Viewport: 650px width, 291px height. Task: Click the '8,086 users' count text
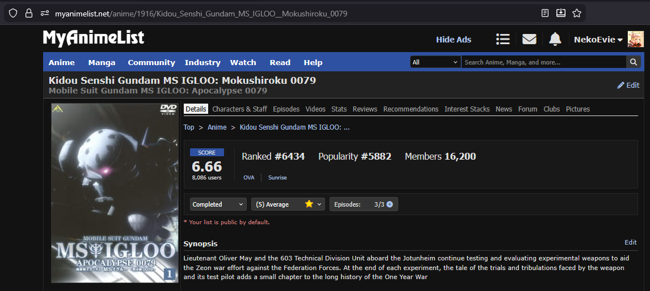207,178
